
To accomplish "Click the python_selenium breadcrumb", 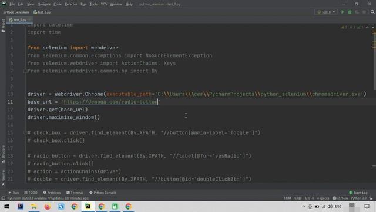I will (16, 12).
